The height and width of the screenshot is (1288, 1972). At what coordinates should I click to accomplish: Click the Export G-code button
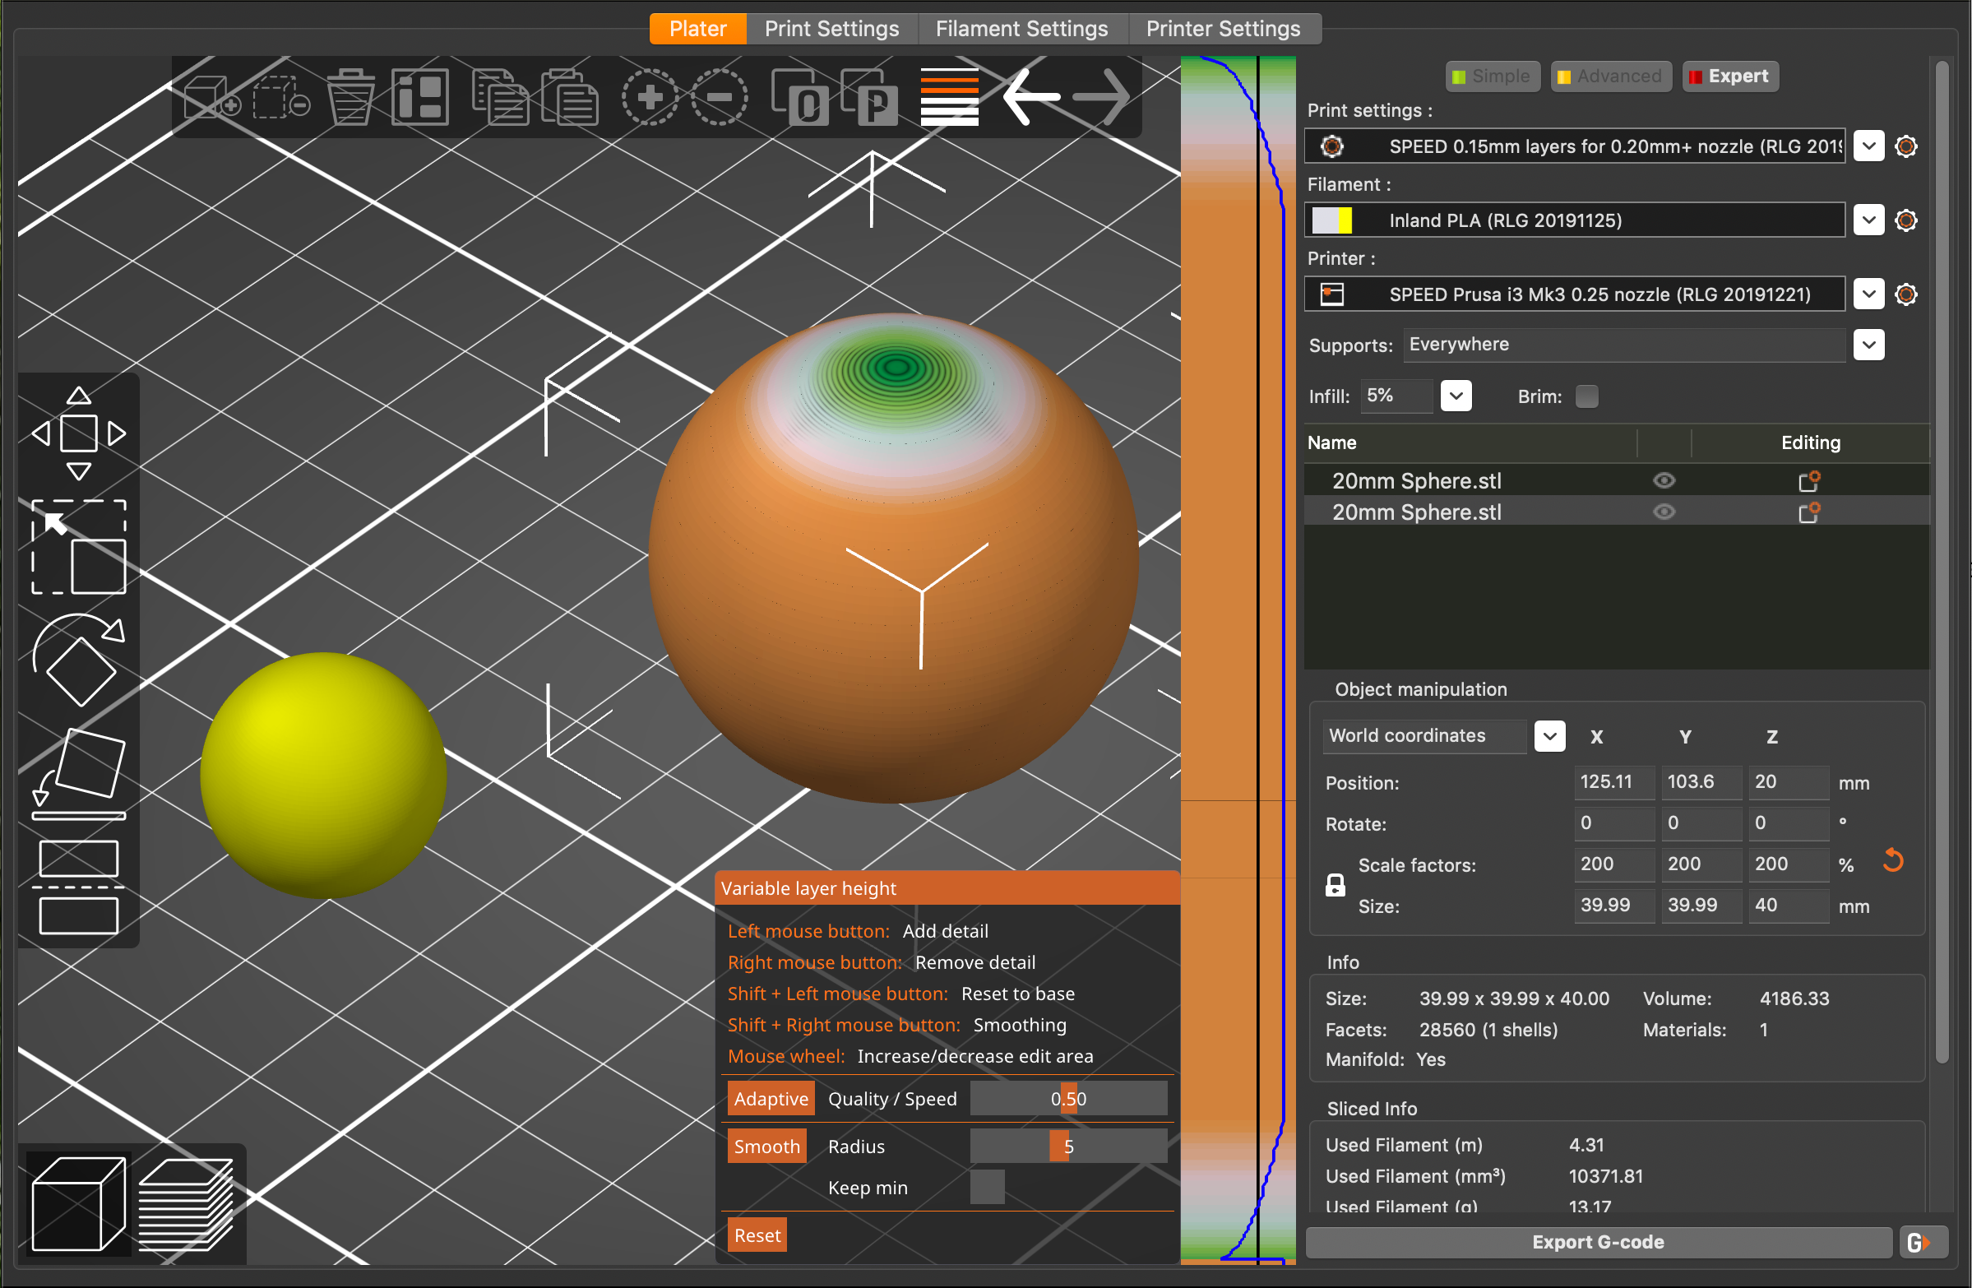coord(1599,1243)
